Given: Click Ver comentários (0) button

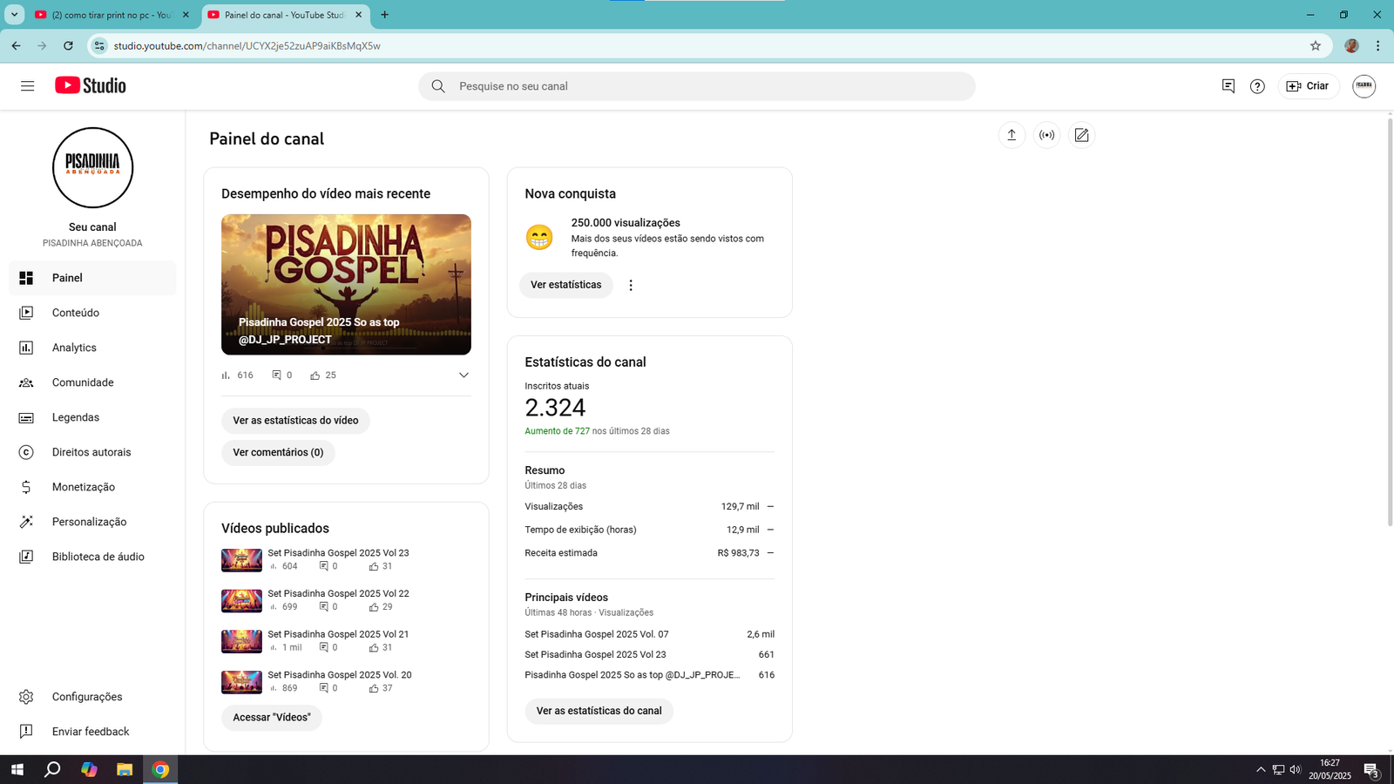Looking at the screenshot, I should [x=278, y=453].
